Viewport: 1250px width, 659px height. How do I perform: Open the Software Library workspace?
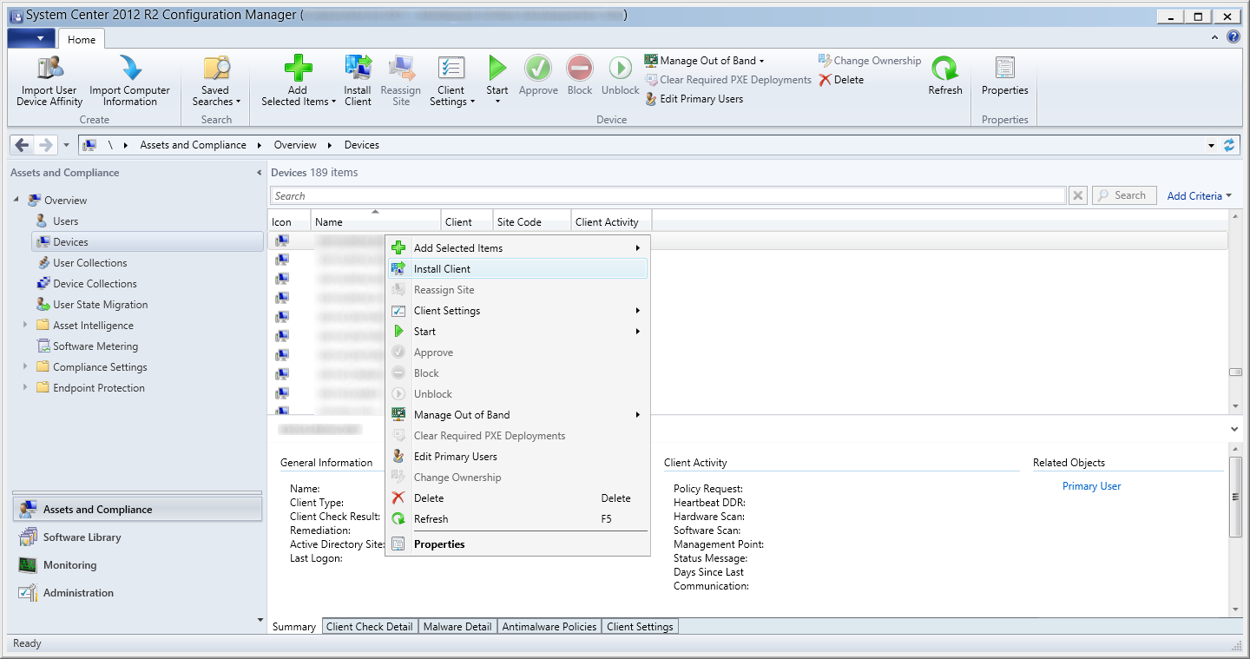coord(82,537)
